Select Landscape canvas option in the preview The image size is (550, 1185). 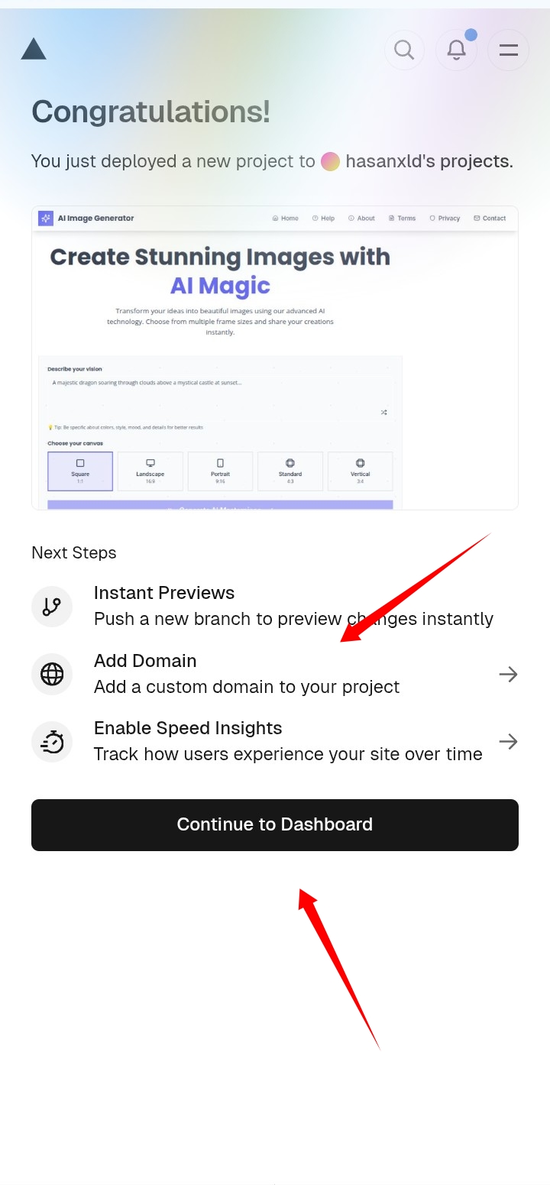point(150,471)
